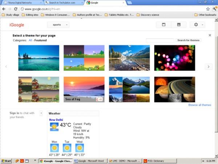Go back using the browser back arrow
Viewport: 218px width, 164px height.
4,9
